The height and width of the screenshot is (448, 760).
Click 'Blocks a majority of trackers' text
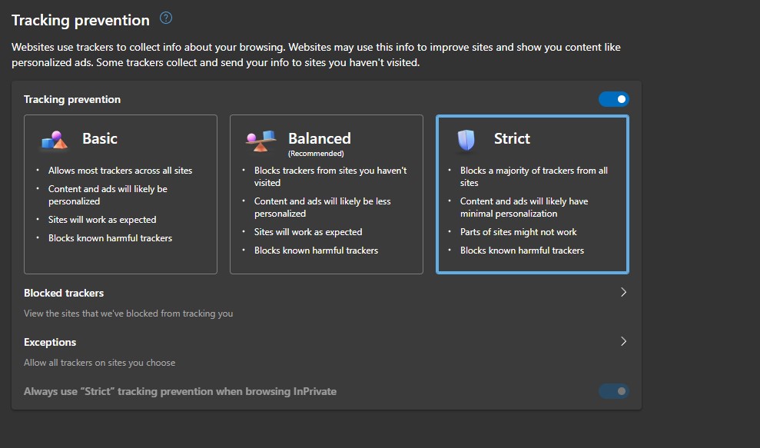[533, 177]
